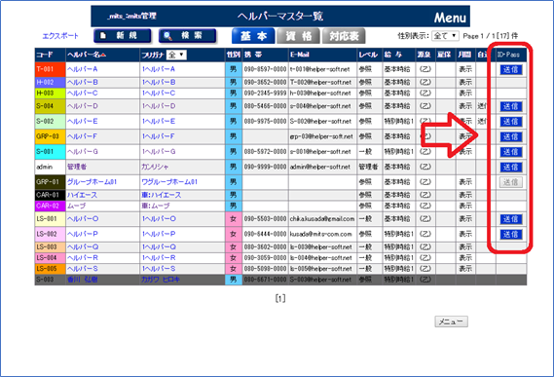Viewport: 554px width, 377px height.
Task: Open ヘルパーQ name link
Action: [x=83, y=246]
